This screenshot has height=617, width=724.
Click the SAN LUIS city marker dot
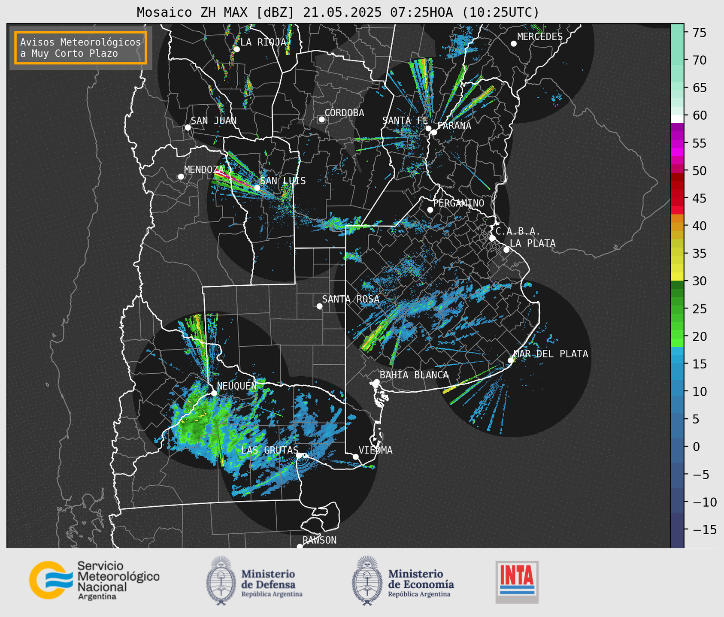pyautogui.click(x=257, y=188)
